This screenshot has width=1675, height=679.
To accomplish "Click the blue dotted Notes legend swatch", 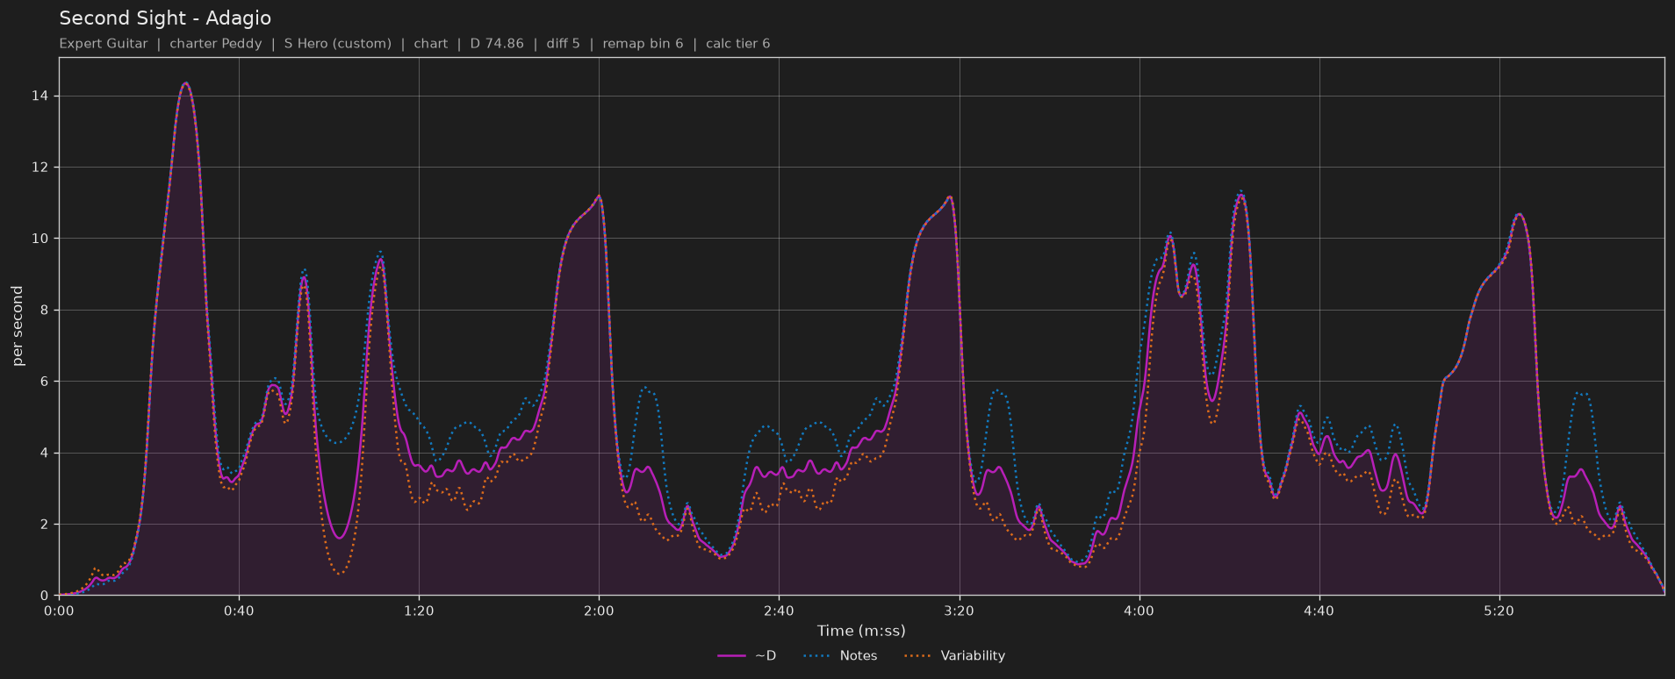I will pos(816,655).
